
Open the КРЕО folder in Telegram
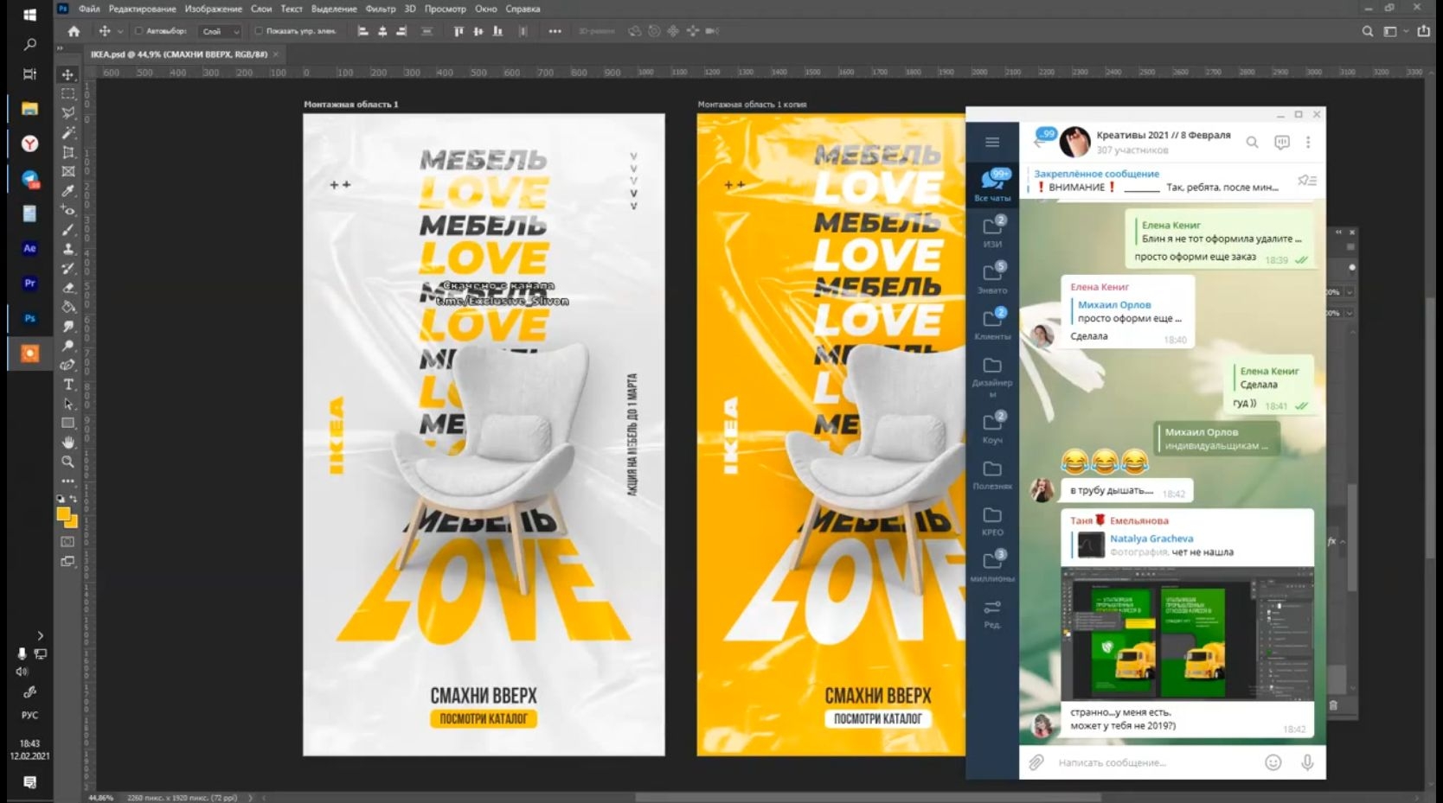[992, 520]
